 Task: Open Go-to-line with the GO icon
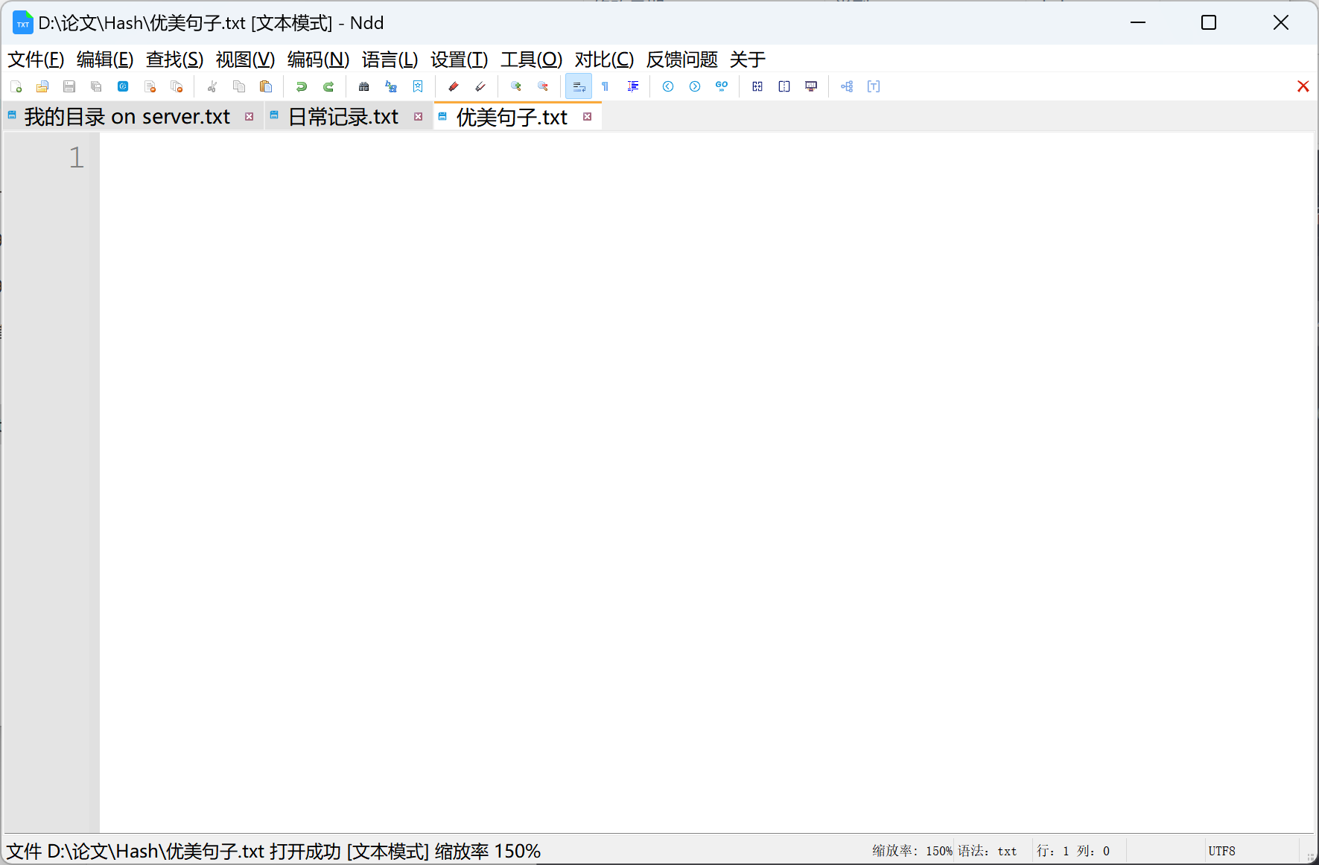[x=721, y=86]
